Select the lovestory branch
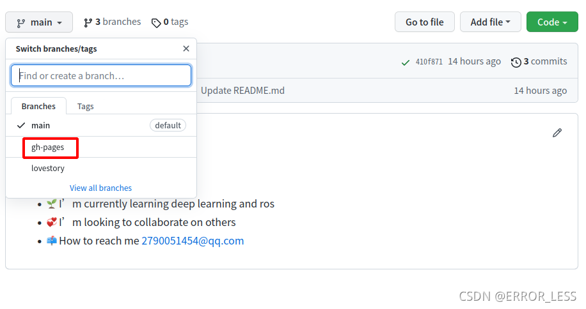586x309 pixels. [x=101, y=168]
